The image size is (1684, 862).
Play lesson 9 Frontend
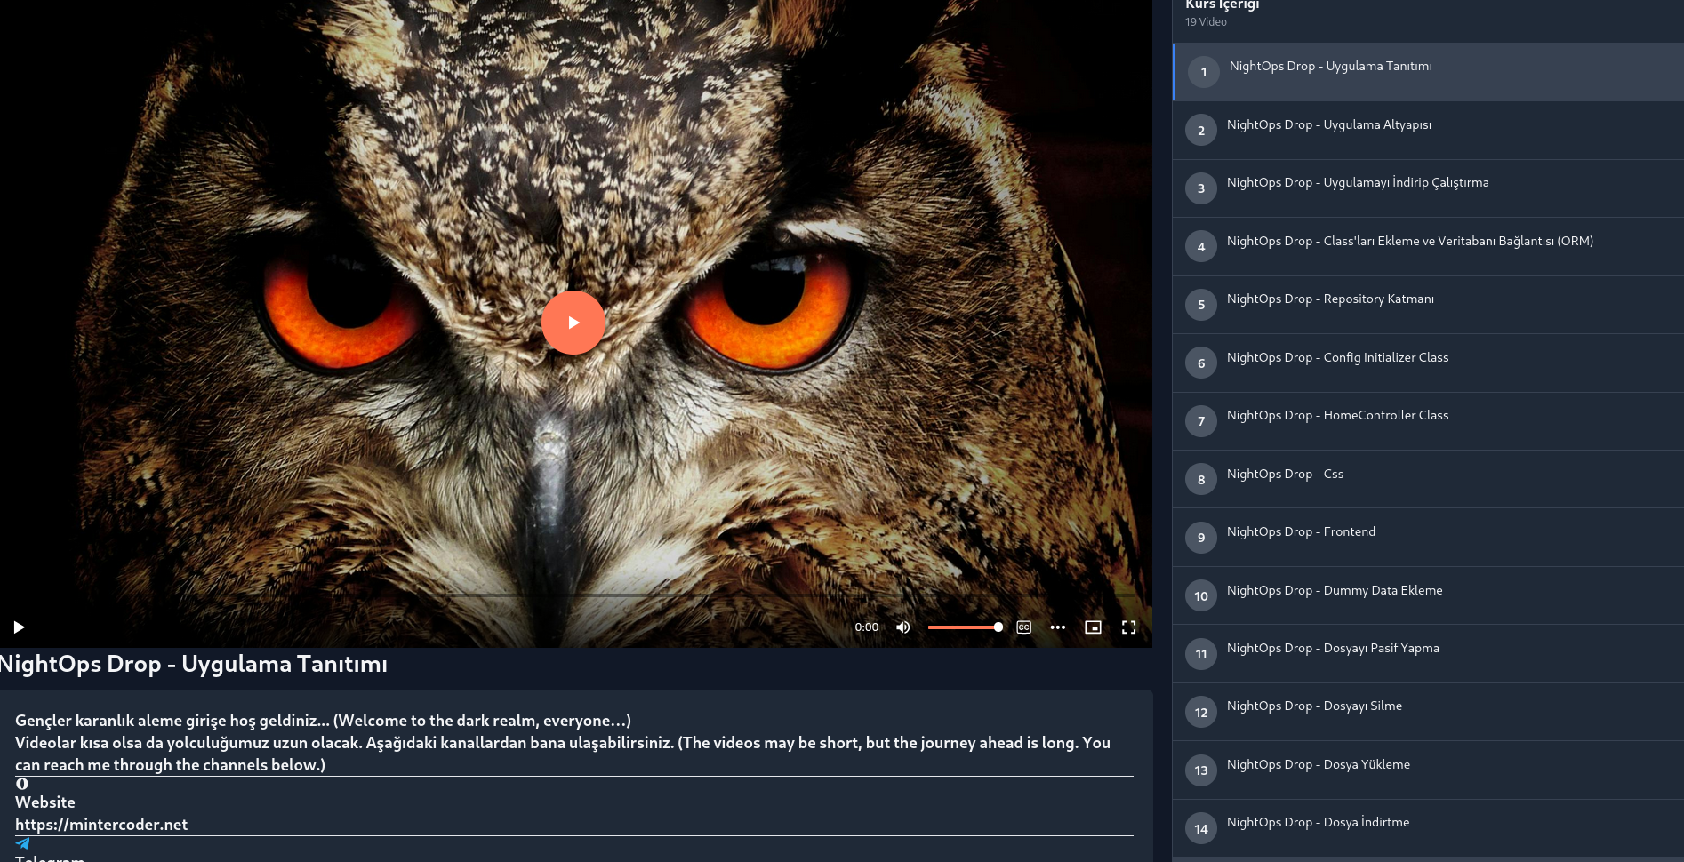click(1428, 538)
